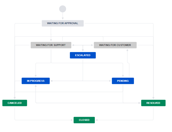The image size is (172, 132).
Task: Select the IN PROGRESS status node
Action: 36,81
